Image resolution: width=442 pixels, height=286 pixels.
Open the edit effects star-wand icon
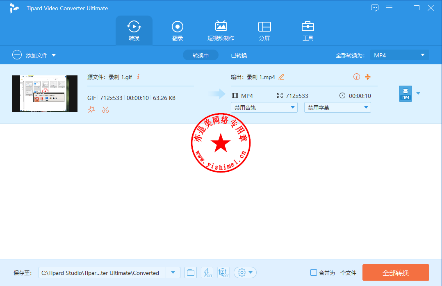click(x=91, y=109)
